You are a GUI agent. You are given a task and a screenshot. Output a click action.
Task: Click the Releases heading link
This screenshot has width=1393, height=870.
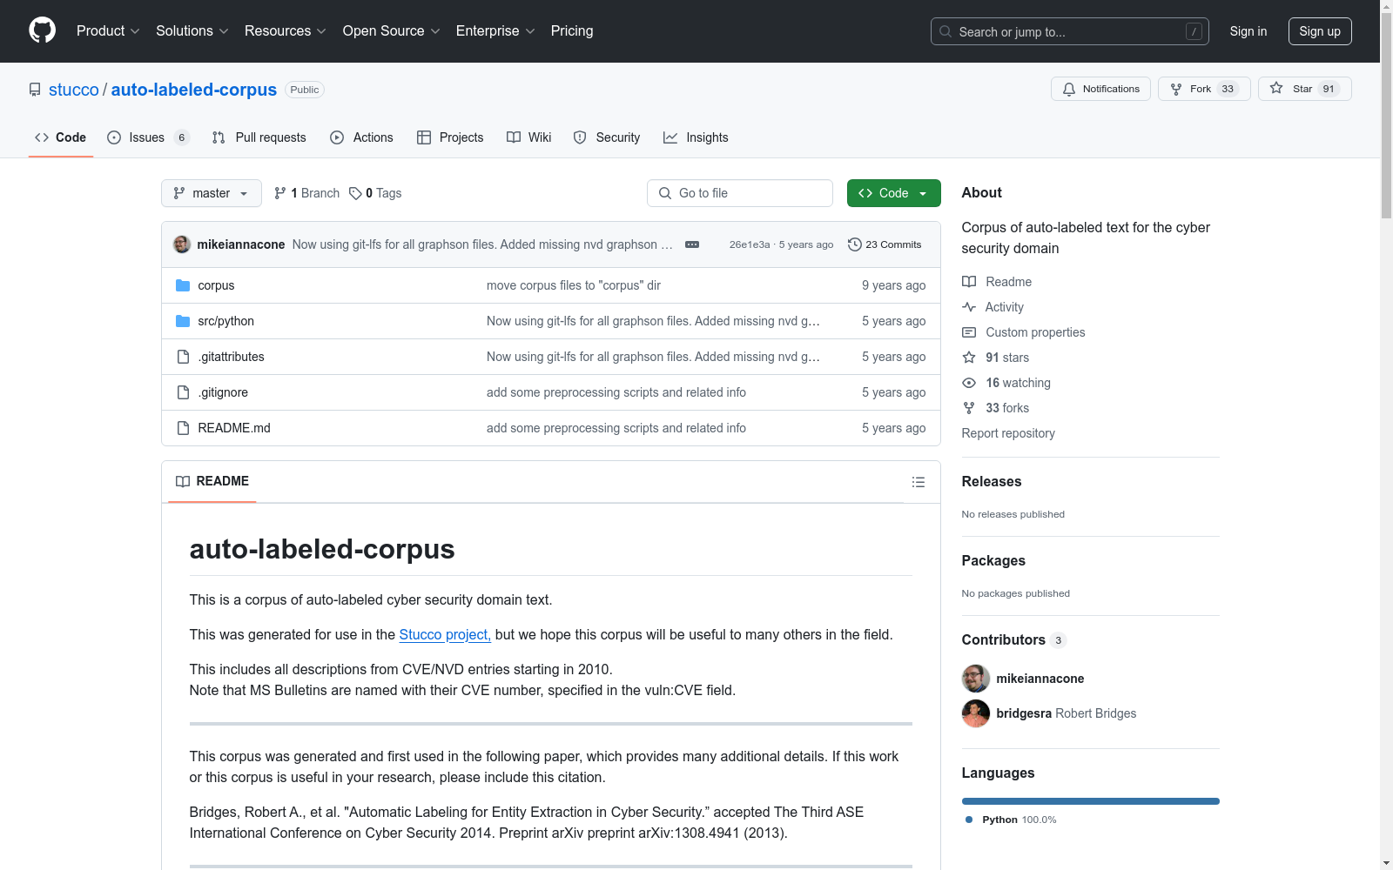992,482
